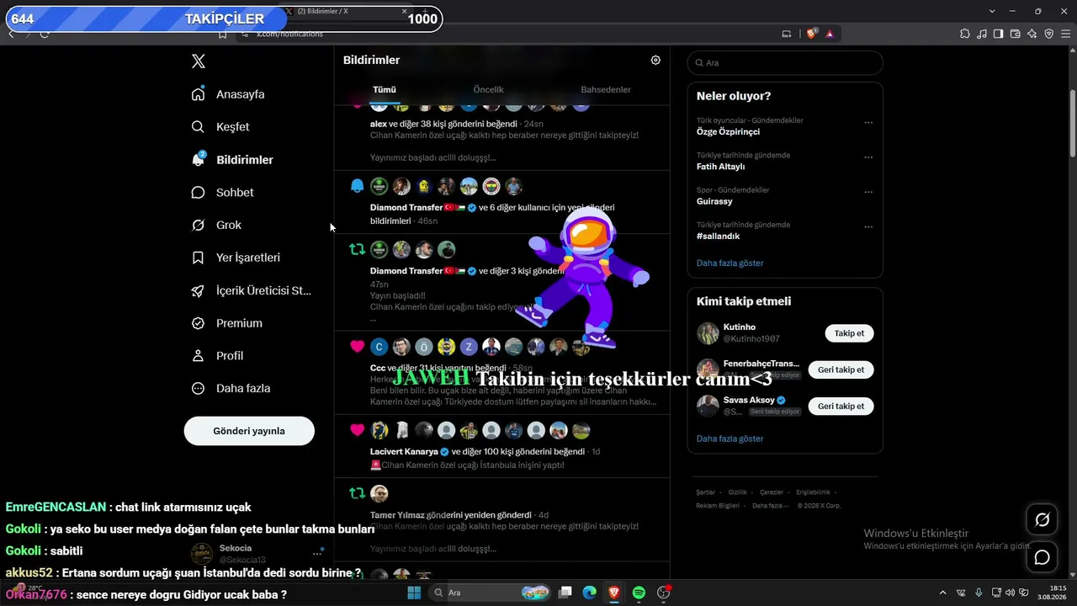This screenshot has height=606, width=1077.
Task: Toggle the browser sidebar panel icon
Action: pos(999,34)
